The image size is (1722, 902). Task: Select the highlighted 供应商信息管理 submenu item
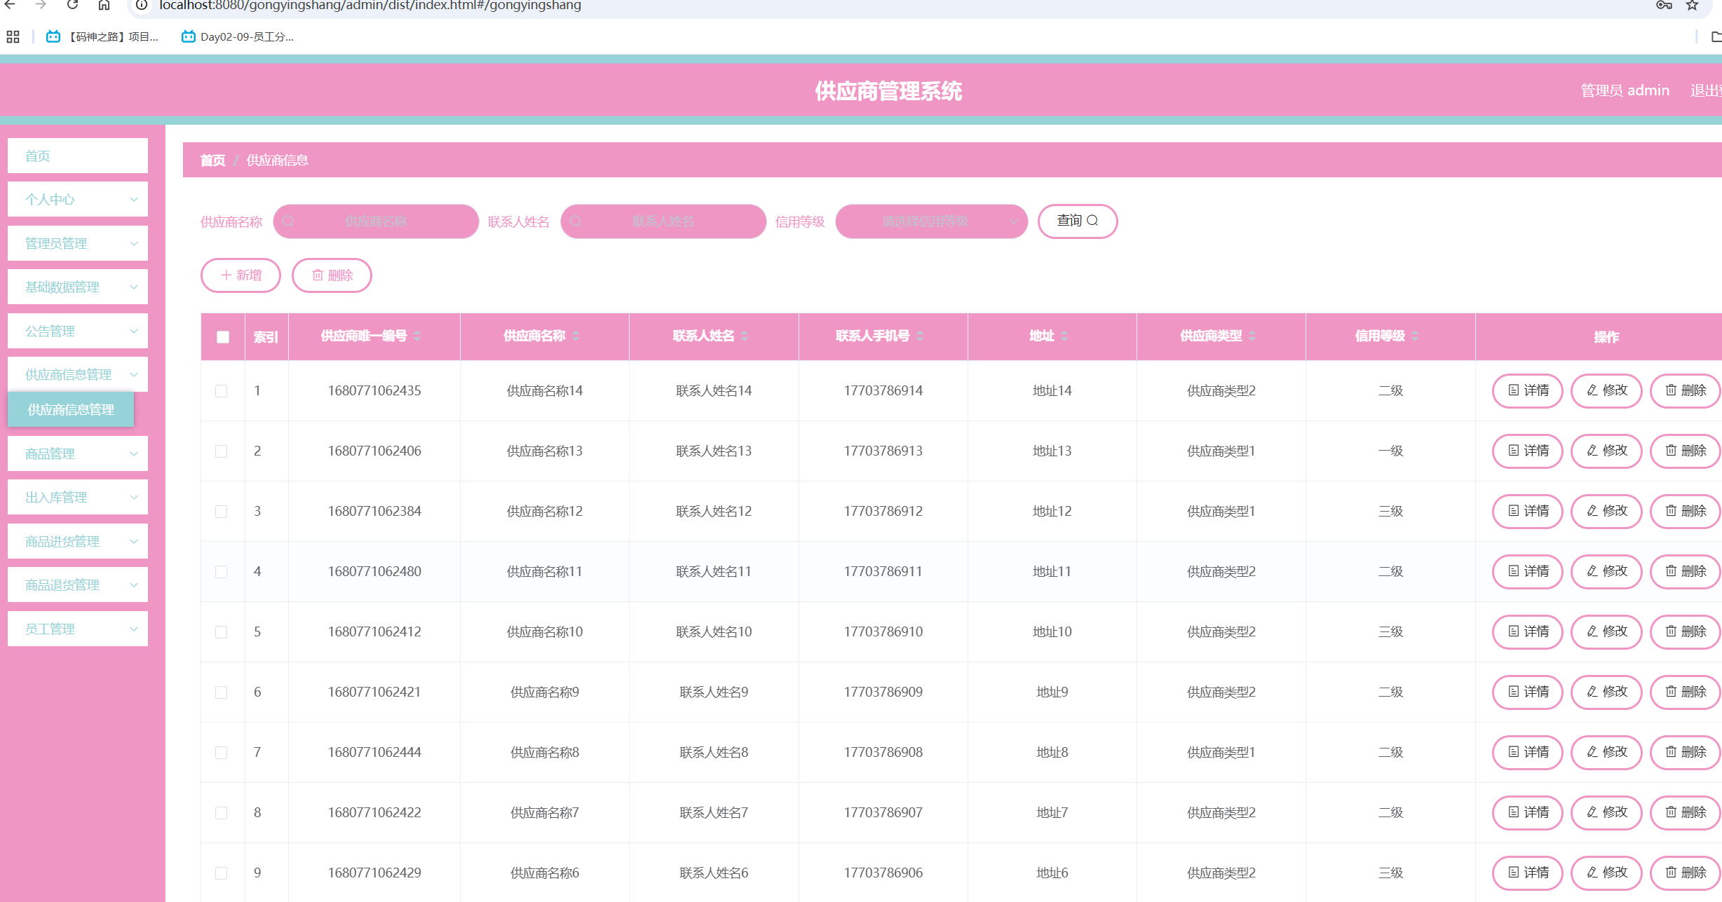(71, 409)
